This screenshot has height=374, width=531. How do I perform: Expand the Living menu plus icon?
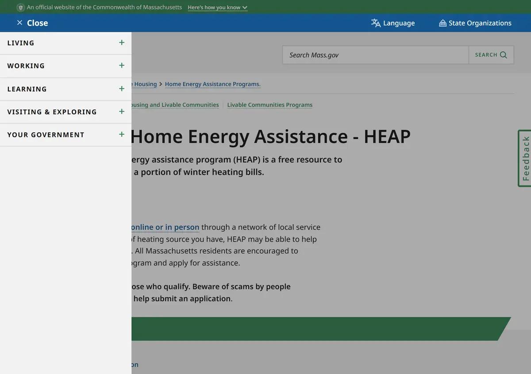(x=122, y=43)
